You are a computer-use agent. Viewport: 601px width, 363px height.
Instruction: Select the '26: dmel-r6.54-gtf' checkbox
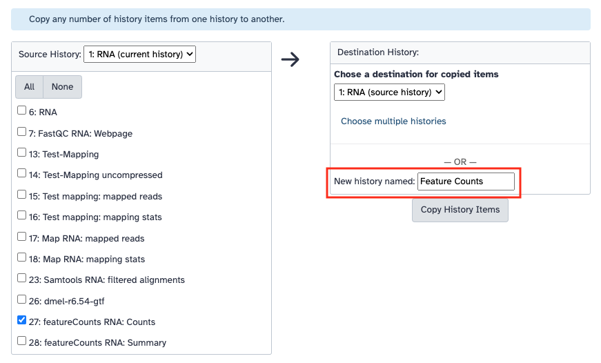click(22, 300)
